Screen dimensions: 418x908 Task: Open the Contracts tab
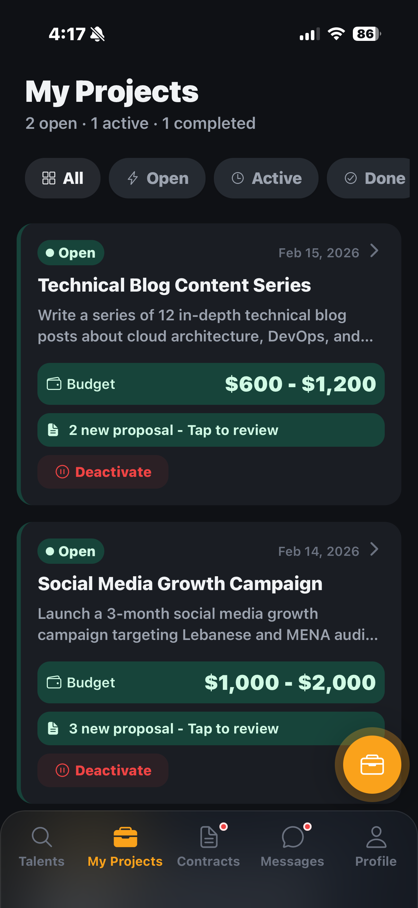[x=208, y=846]
